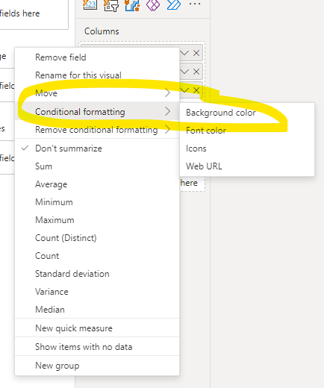The height and width of the screenshot is (388, 324).
Task: Open the second Columns field's dropdown chevron
Action: click(x=184, y=72)
